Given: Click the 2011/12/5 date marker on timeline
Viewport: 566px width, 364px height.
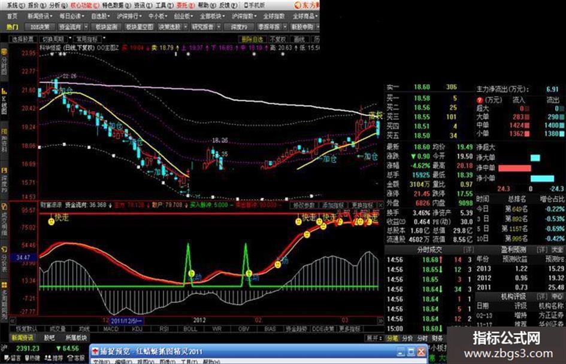Looking at the screenshot, I should (x=126, y=320).
